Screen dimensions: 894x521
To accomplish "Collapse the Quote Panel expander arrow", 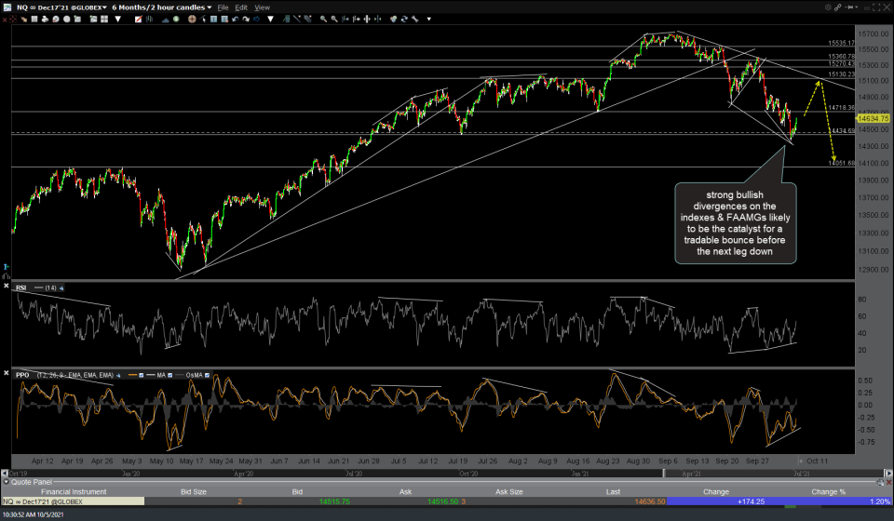I will click(7, 482).
